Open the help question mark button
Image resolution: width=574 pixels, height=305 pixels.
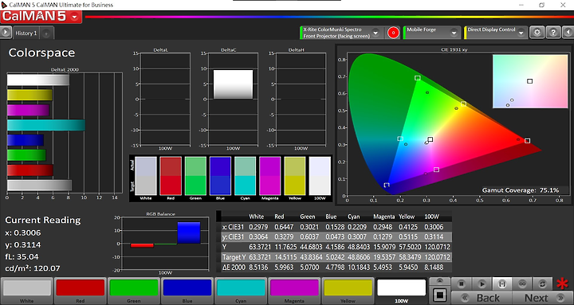tap(553, 33)
